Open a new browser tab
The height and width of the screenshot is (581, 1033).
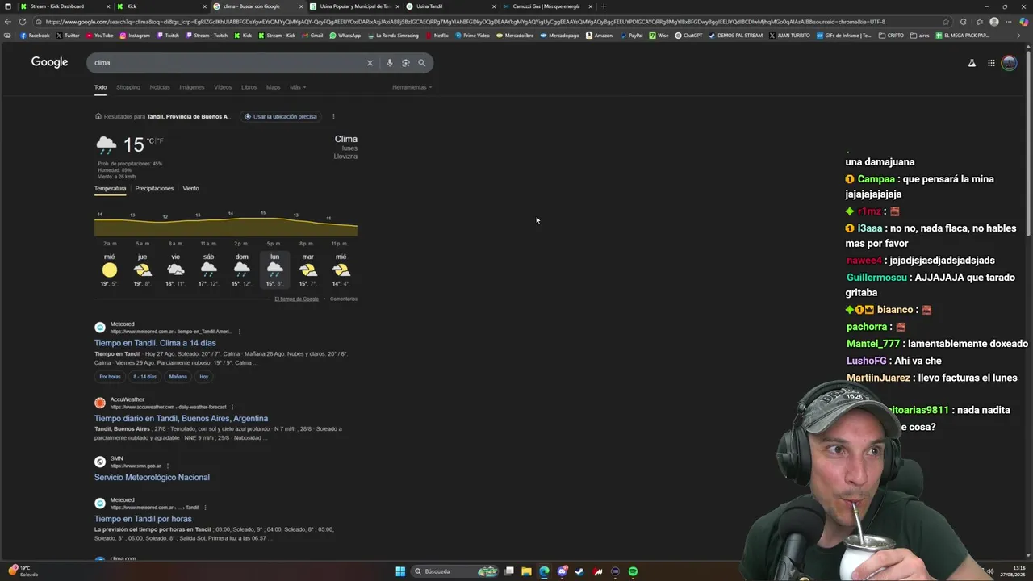click(x=604, y=6)
